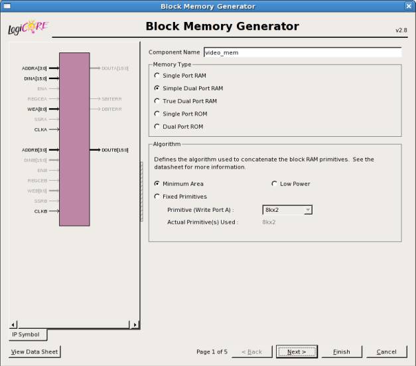The height and width of the screenshot is (366, 416).
Task: Click the CLKB port label
Action: tap(40, 211)
